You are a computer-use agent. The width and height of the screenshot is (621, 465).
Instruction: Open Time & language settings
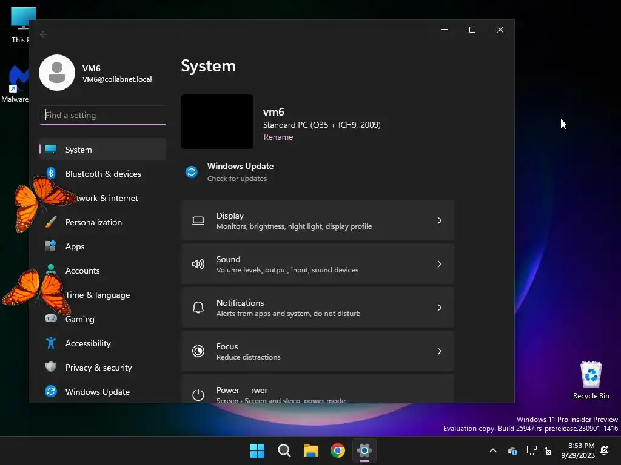pyautogui.click(x=102, y=295)
